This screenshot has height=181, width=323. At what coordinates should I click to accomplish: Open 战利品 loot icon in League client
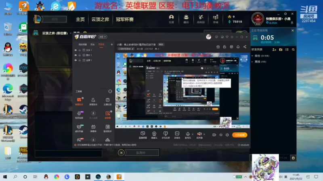point(201,19)
